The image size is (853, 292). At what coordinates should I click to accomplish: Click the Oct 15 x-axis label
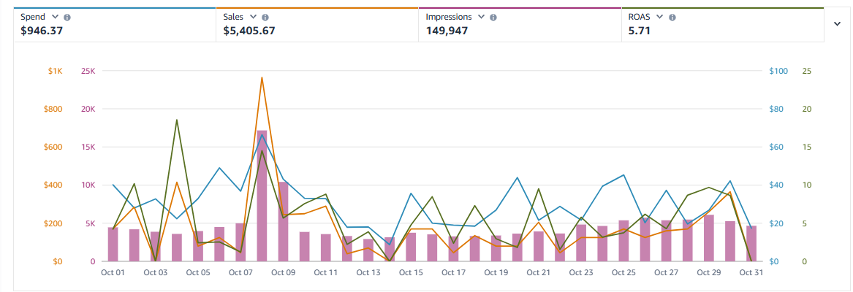coord(411,272)
